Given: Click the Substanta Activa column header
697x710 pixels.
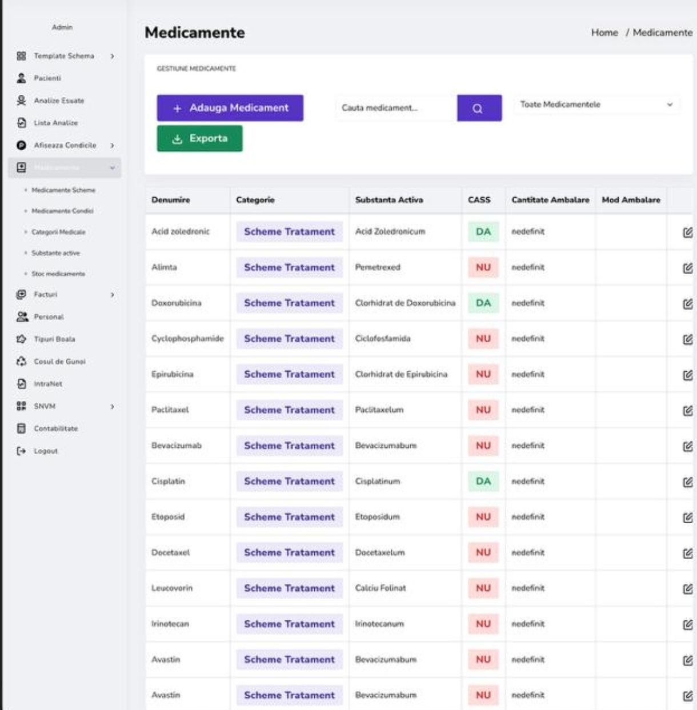Looking at the screenshot, I should click(389, 200).
